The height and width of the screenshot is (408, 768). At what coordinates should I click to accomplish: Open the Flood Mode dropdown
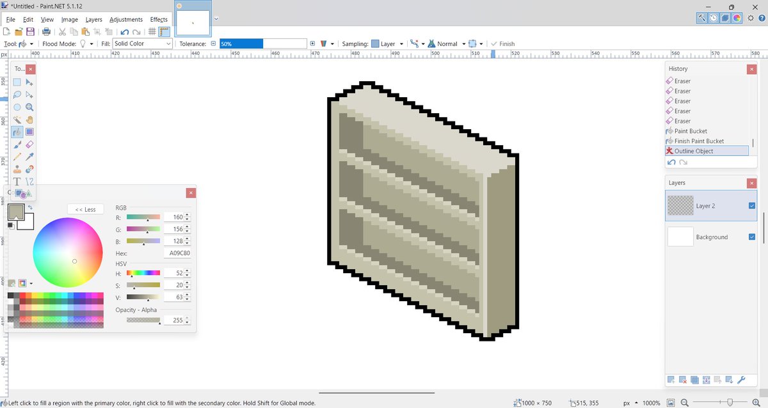[86, 43]
